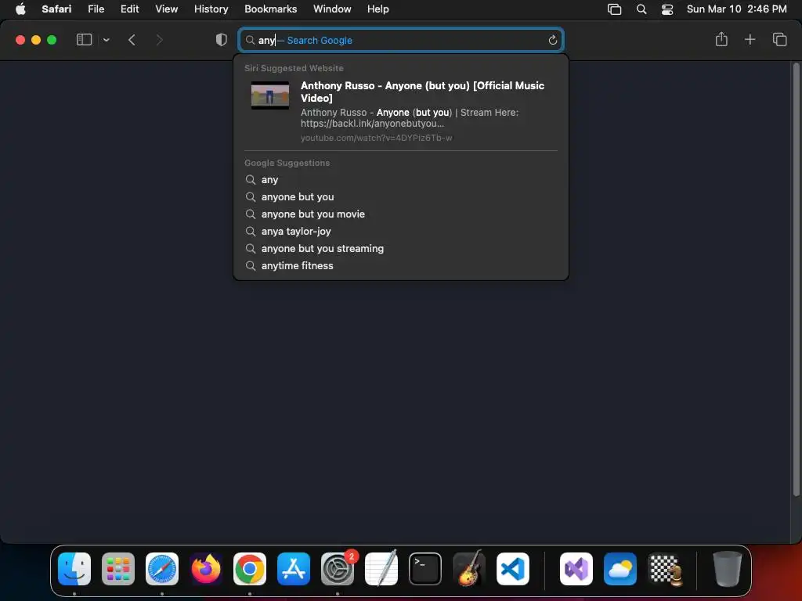Open Terminal from the Dock
Screen dimensions: 802x601
tap(425, 568)
